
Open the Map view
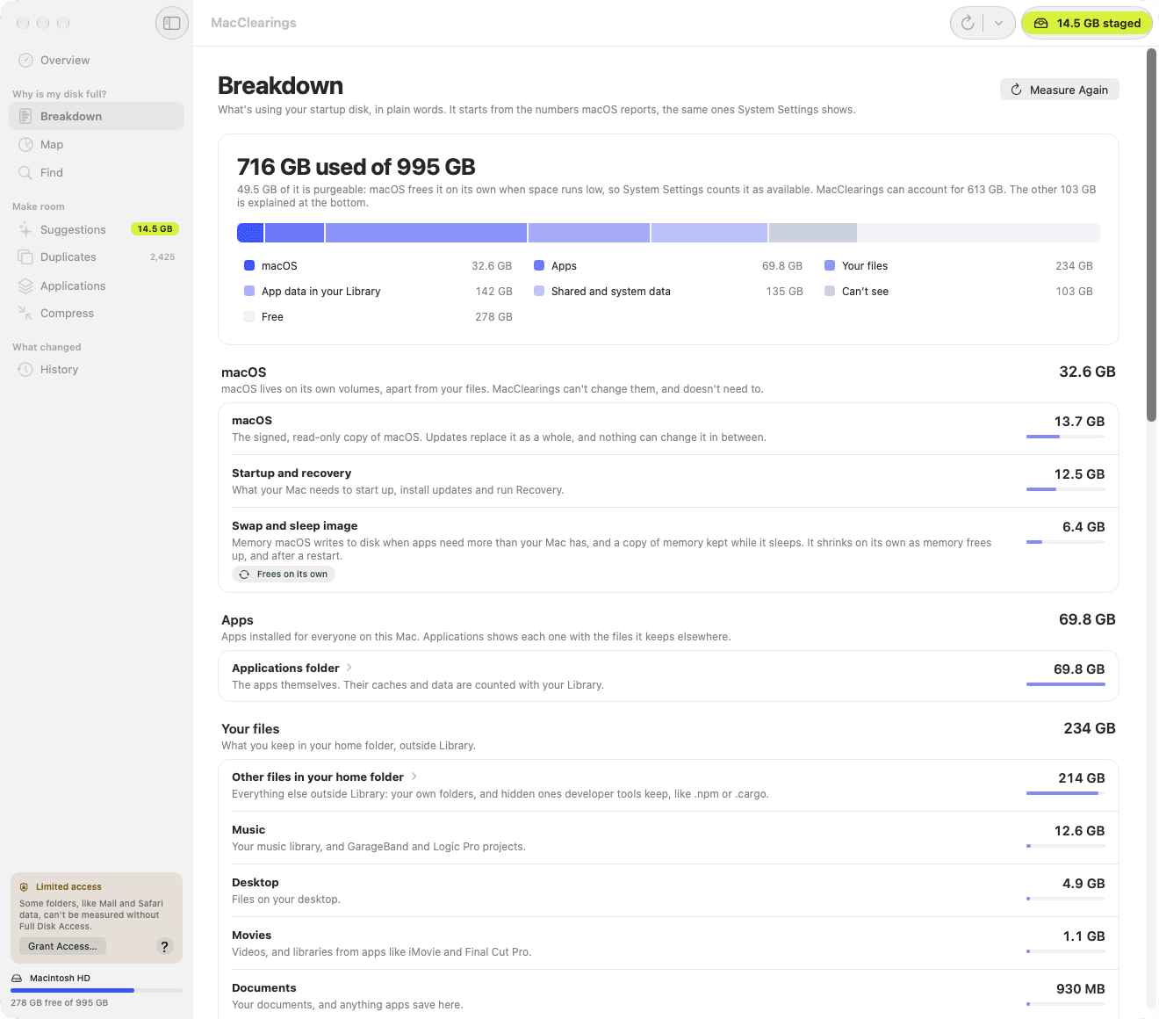[97, 144]
